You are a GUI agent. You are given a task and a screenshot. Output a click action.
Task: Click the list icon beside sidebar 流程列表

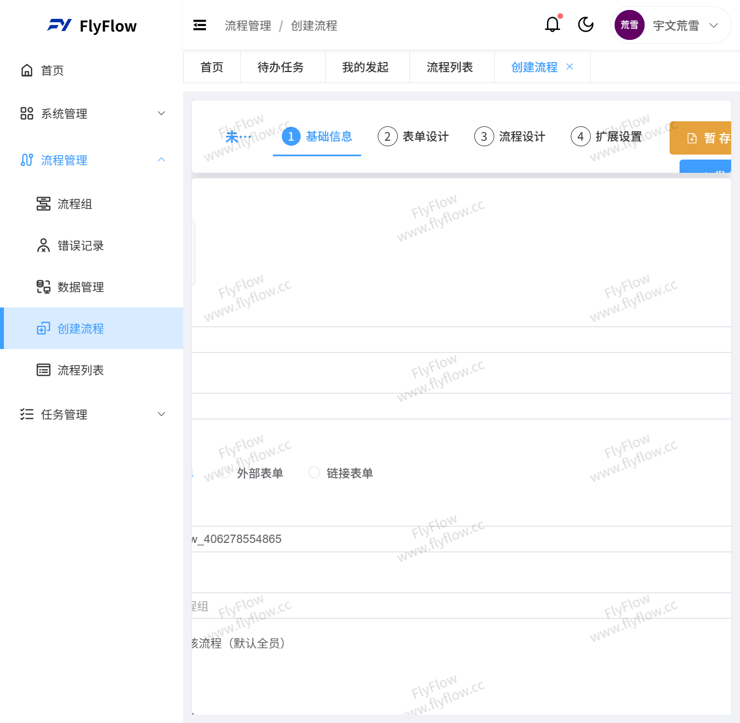click(x=43, y=370)
